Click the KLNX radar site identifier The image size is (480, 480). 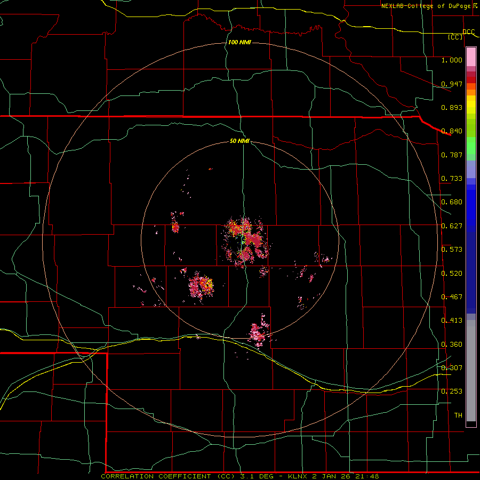(x=299, y=476)
